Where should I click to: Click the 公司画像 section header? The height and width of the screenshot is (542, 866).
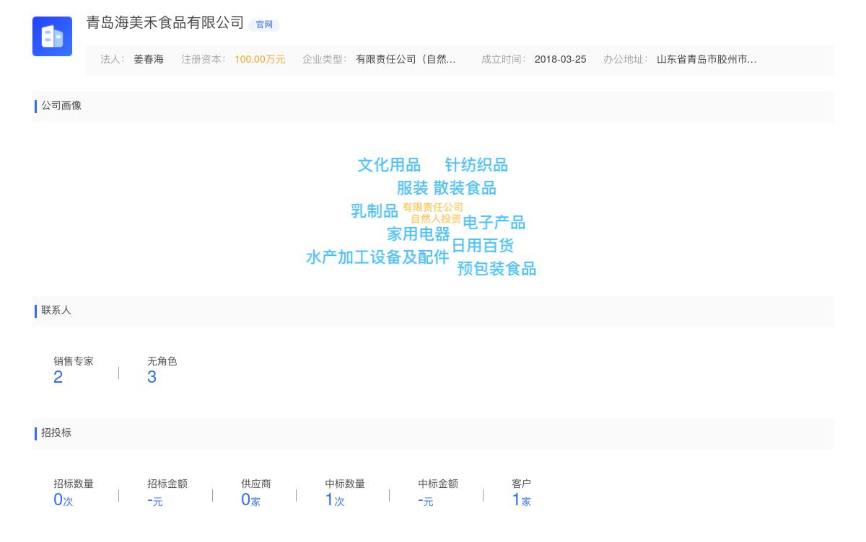point(61,106)
